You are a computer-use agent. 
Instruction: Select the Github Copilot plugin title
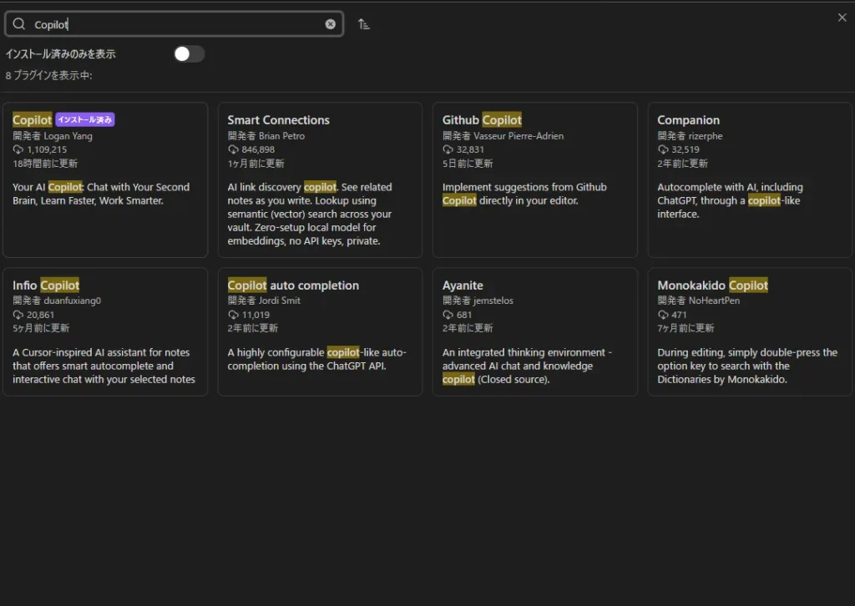click(x=482, y=120)
